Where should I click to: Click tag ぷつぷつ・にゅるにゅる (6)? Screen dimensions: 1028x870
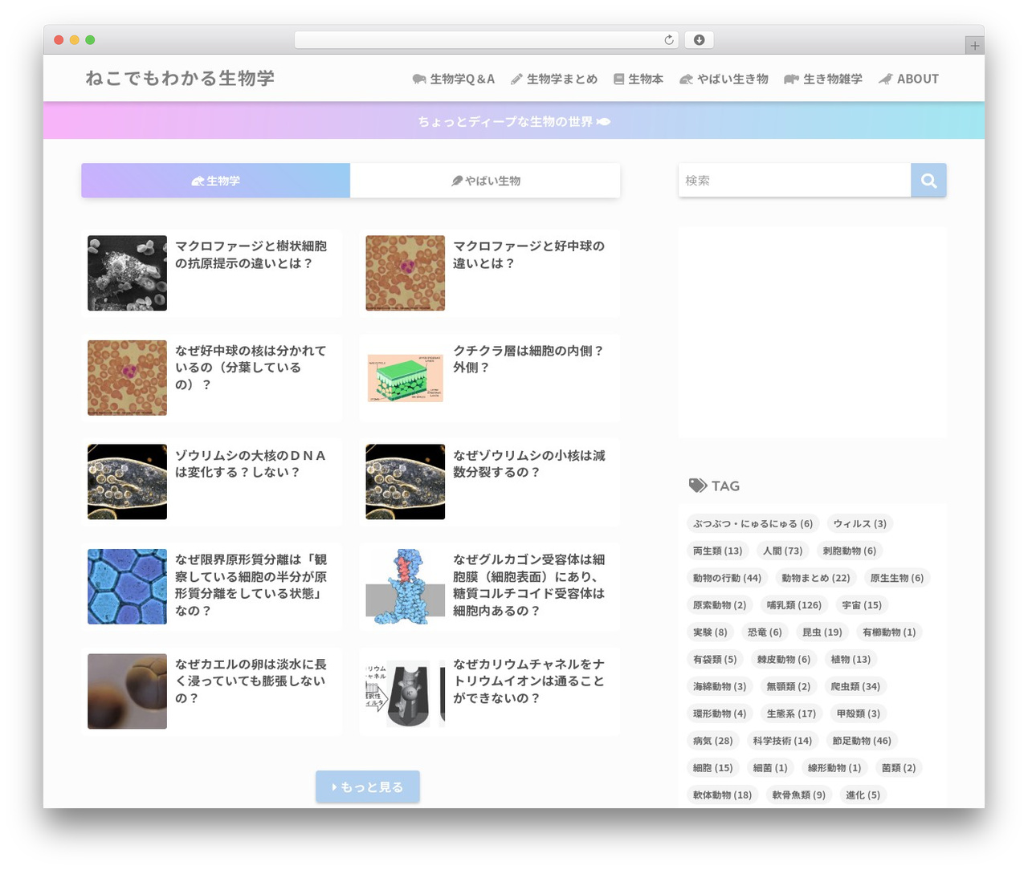753,523
